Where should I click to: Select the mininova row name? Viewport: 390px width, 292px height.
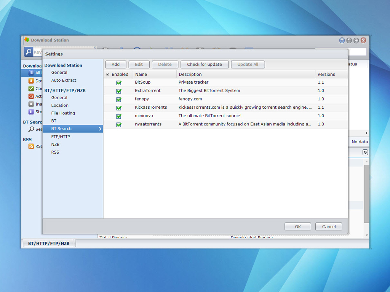[x=144, y=116]
